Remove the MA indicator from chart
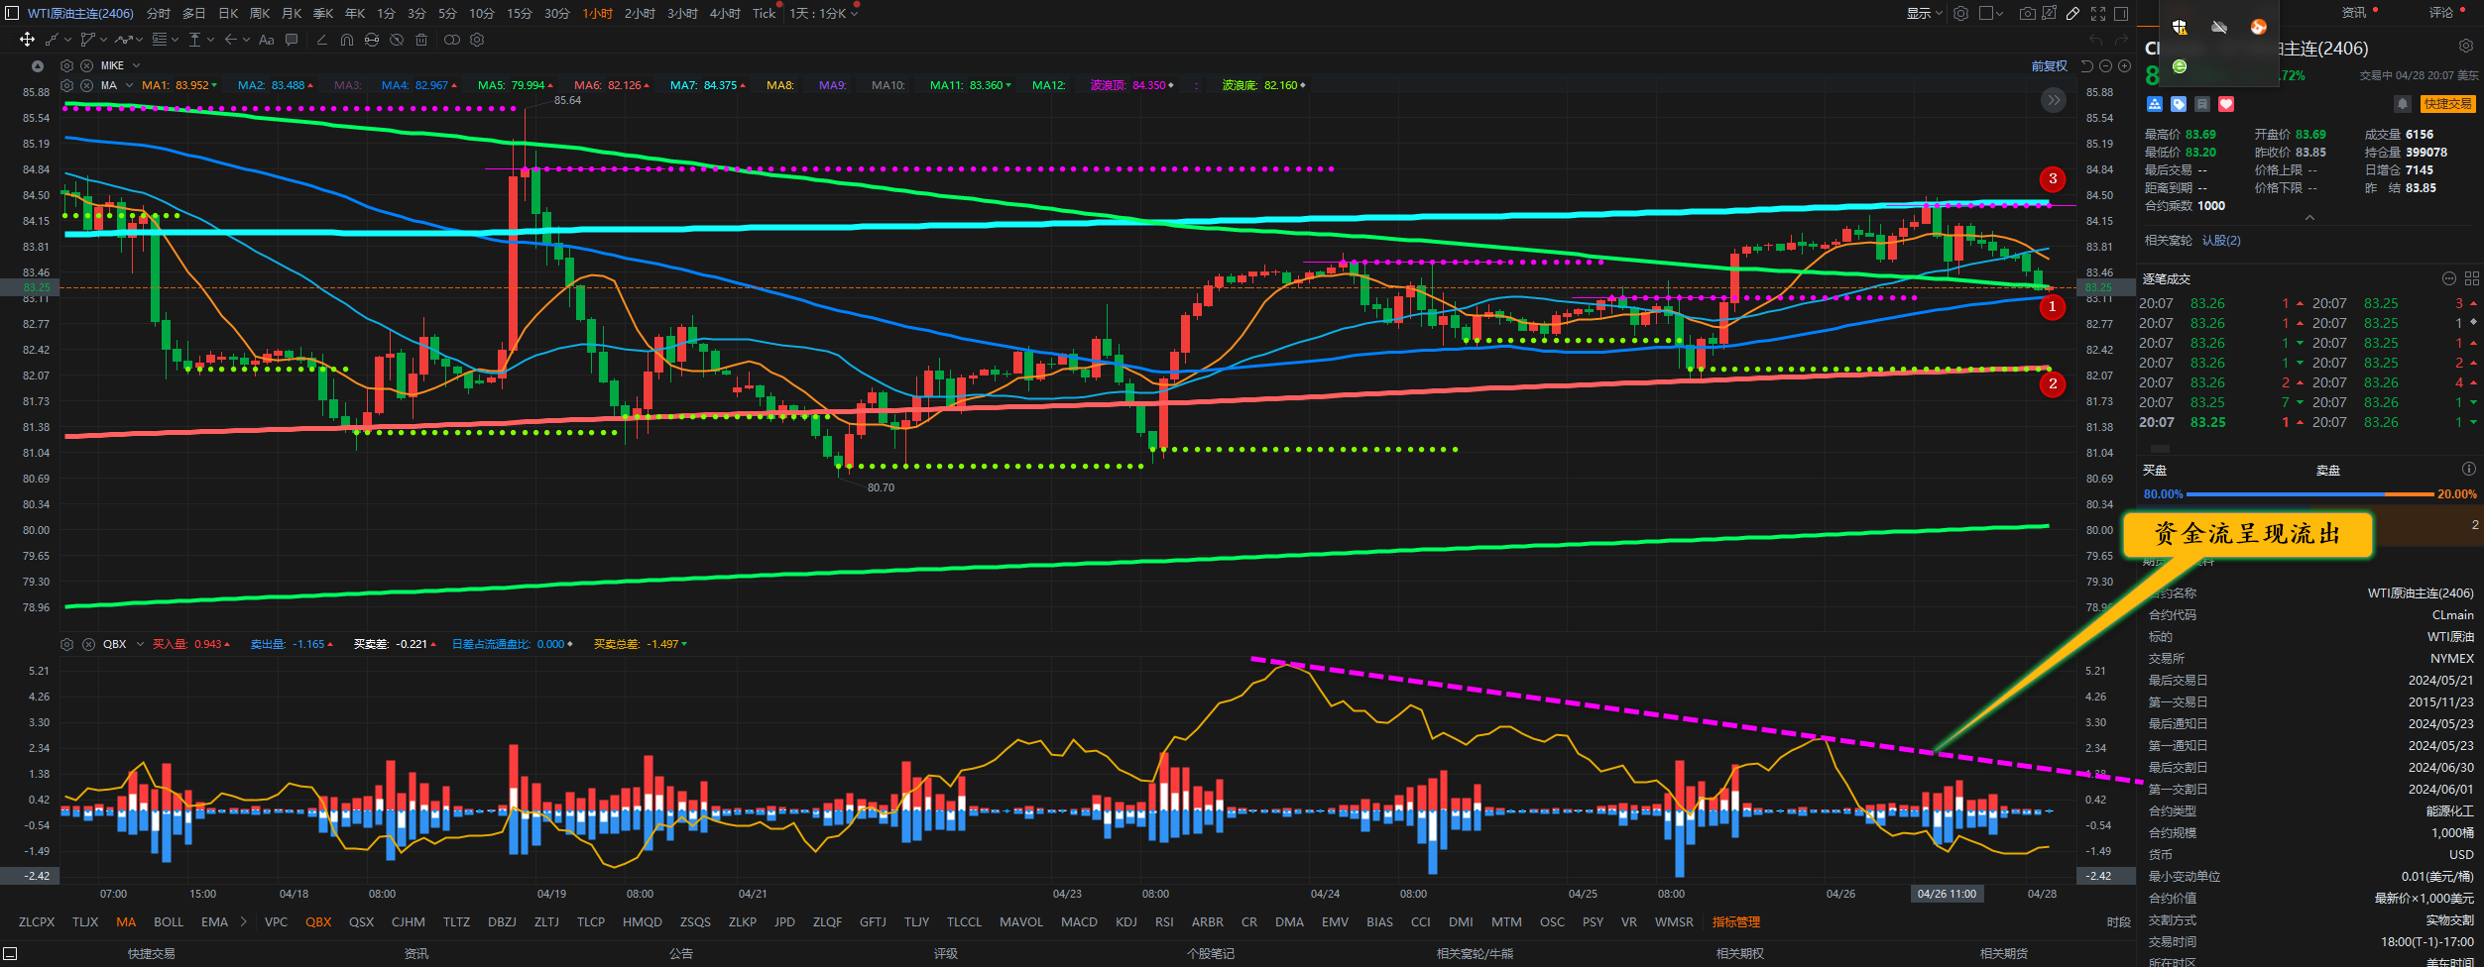The height and width of the screenshot is (967, 2484). [86, 85]
